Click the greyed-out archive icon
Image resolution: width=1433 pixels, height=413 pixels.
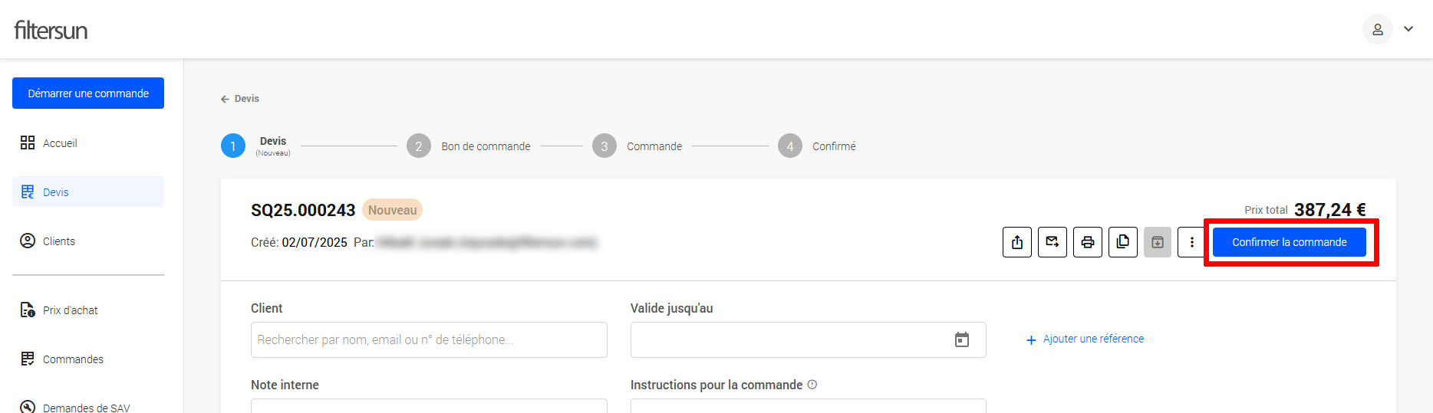coord(1158,242)
